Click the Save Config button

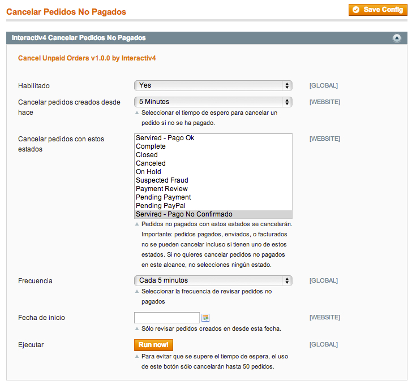click(x=378, y=10)
